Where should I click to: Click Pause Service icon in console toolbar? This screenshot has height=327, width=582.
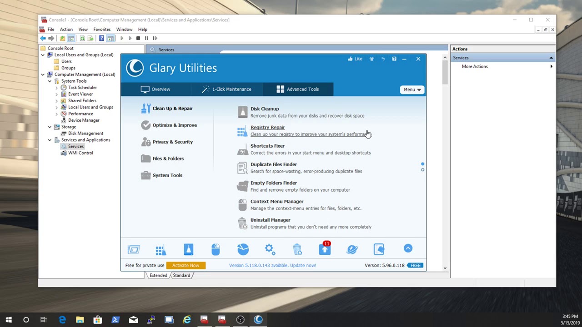tap(146, 38)
